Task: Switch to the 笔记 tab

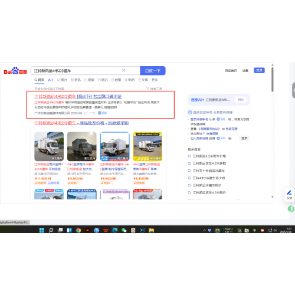Action: [103, 80]
